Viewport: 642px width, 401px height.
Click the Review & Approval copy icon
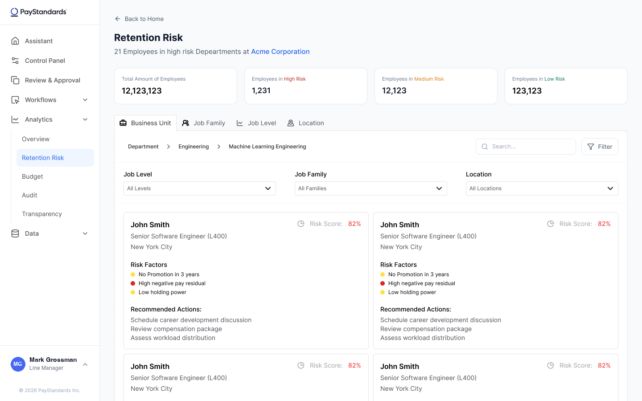(x=15, y=80)
